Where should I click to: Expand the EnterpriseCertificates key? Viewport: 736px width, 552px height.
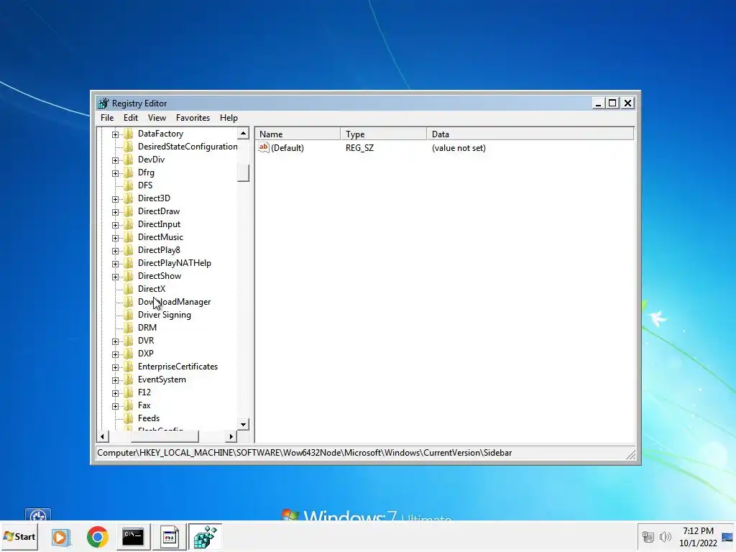(115, 367)
